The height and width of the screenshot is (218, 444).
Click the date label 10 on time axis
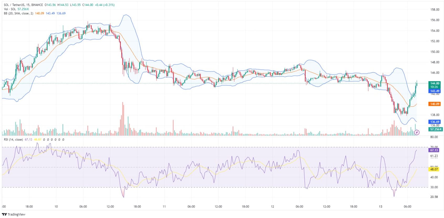pyautogui.click(x=56, y=206)
